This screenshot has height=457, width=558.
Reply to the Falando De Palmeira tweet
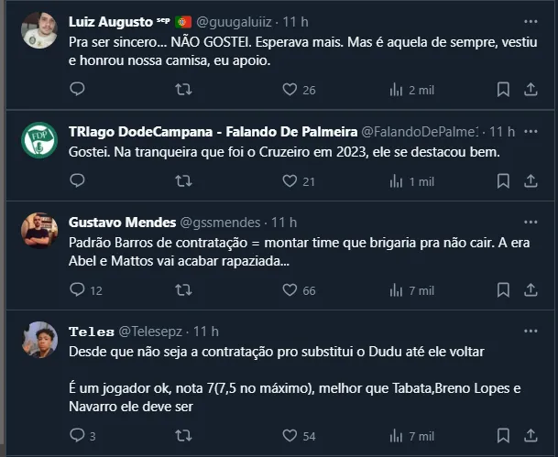78,181
